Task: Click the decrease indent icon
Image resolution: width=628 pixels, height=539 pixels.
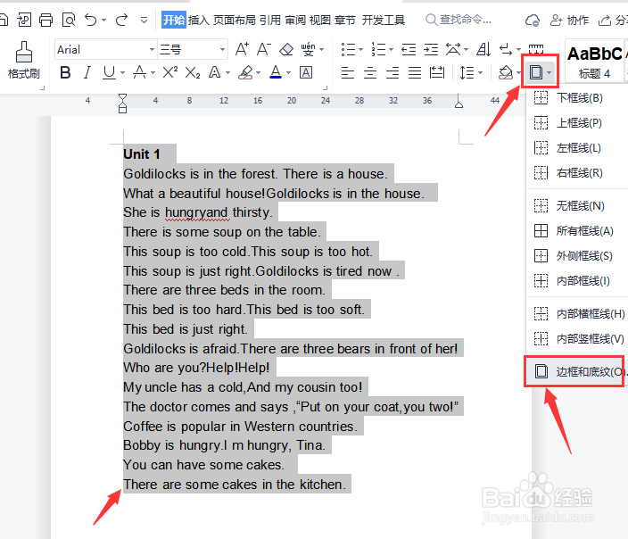Action: tap(409, 50)
